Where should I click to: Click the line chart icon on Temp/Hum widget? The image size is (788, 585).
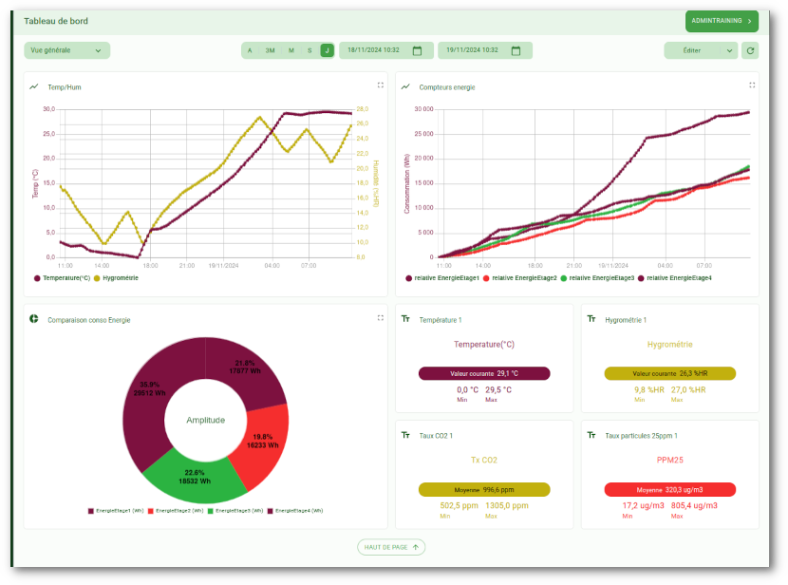click(x=35, y=85)
